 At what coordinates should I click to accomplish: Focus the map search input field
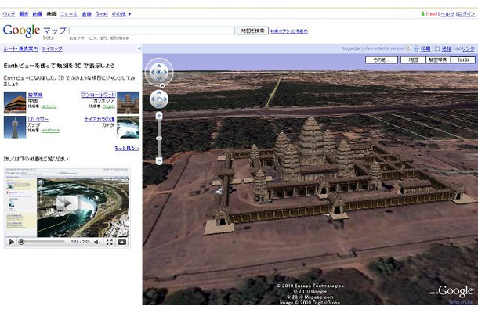(x=152, y=31)
